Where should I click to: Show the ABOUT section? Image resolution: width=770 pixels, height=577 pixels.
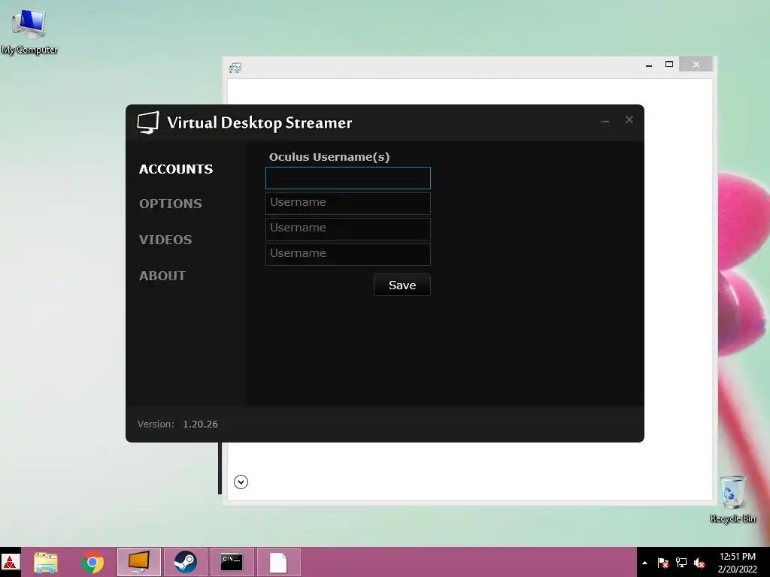pyautogui.click(x=162, y=276)
